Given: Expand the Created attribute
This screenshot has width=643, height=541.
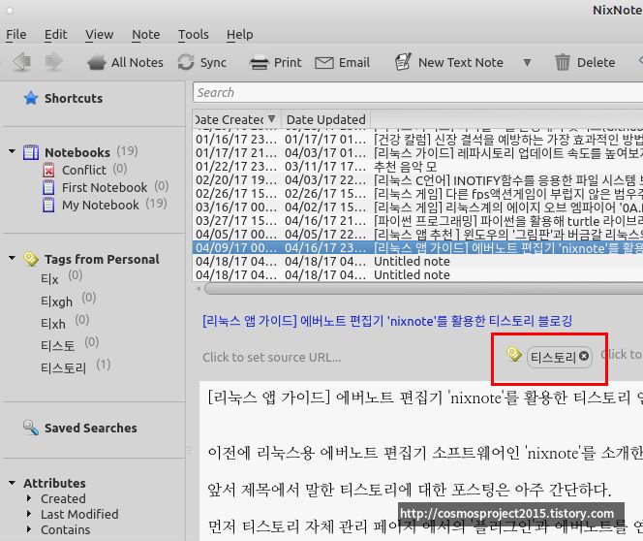Looking at the screenshot, I should 29,498.
